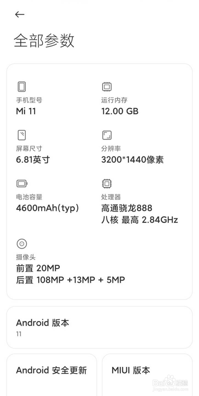Open the MIUI 版本 card
This screenshot has width=199, height=396.
pyautogui.click(x=147, y=371)
